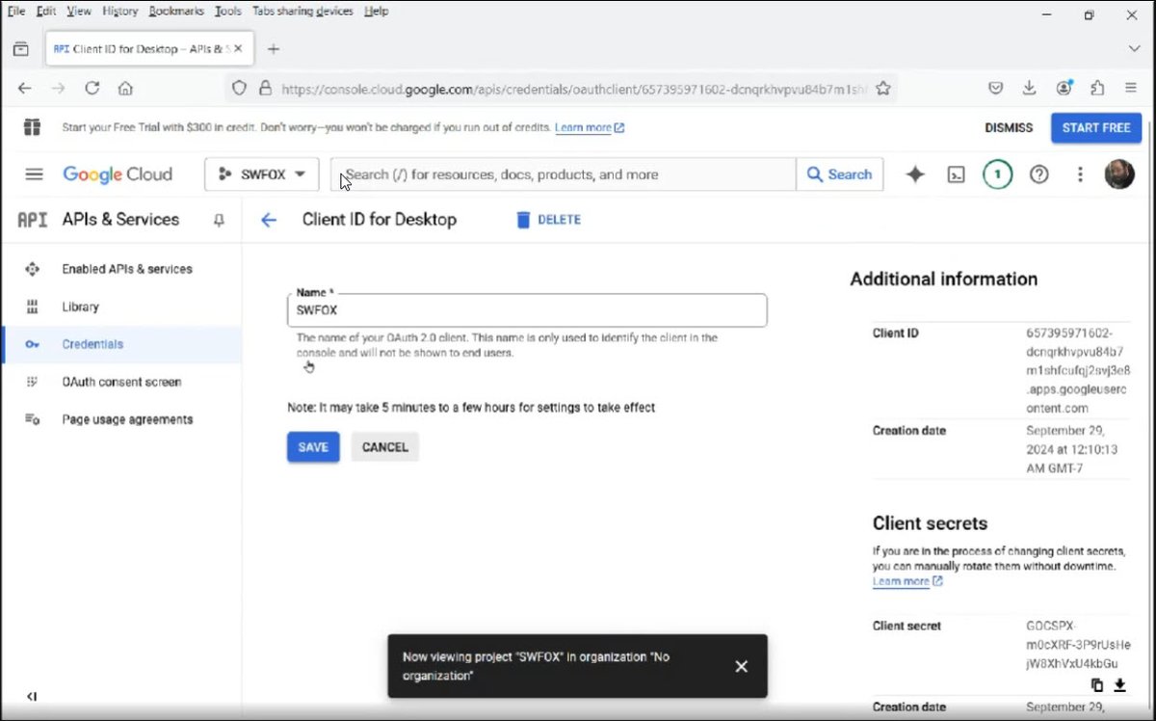The image size is (1156, 721).
Task: Open Learn more link in trial banner
Action: coord(590,127)
